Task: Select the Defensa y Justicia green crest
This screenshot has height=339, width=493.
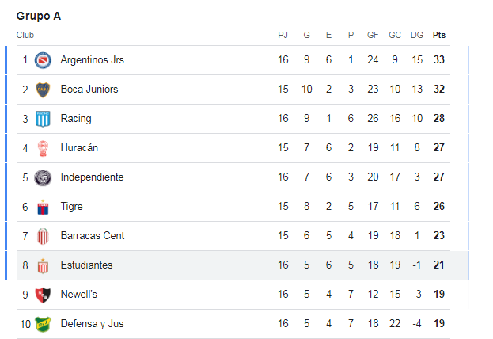Action: [43, 324]
